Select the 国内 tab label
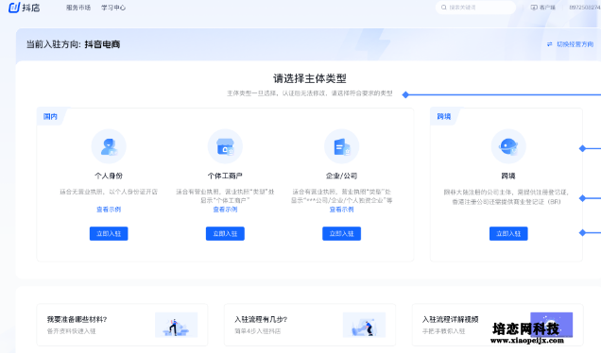Screen dimensions: 601x353 [50, 116]
